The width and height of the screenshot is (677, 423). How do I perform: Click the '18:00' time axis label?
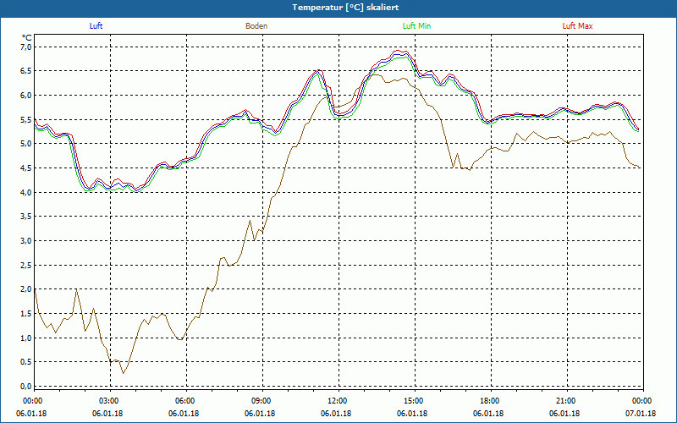click(491, 401)
